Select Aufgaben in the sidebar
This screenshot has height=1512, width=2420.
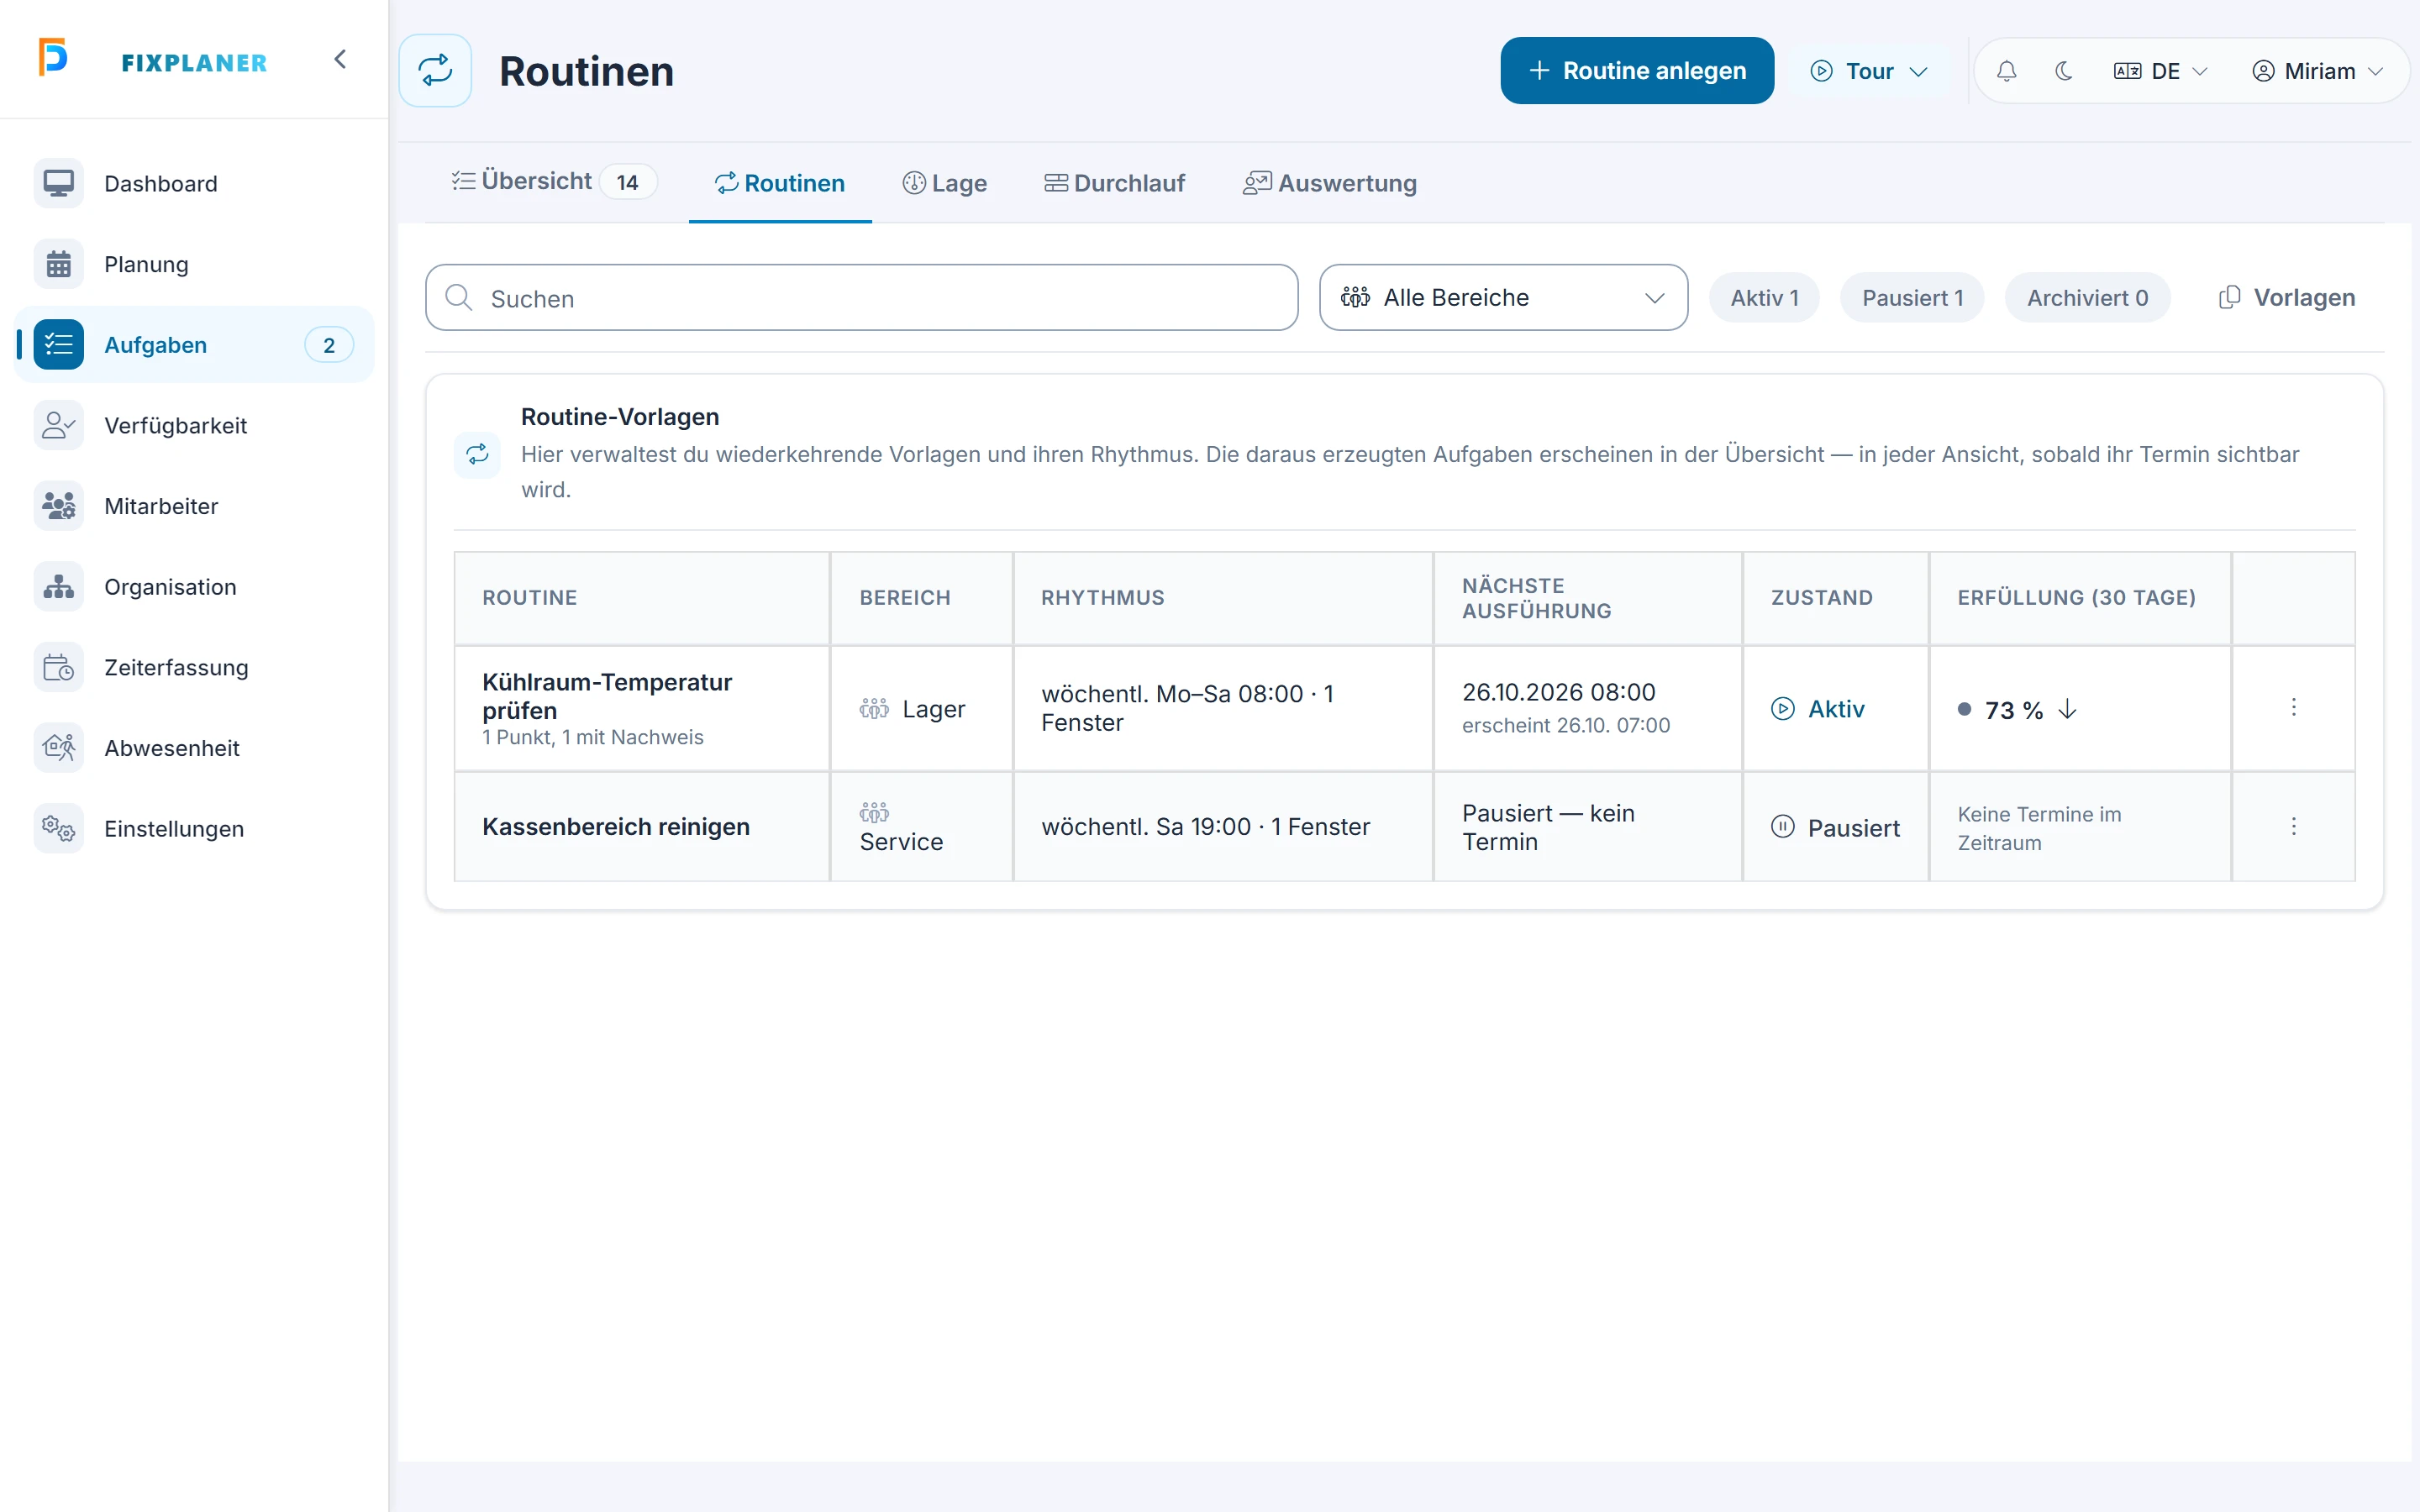(194, 345)
